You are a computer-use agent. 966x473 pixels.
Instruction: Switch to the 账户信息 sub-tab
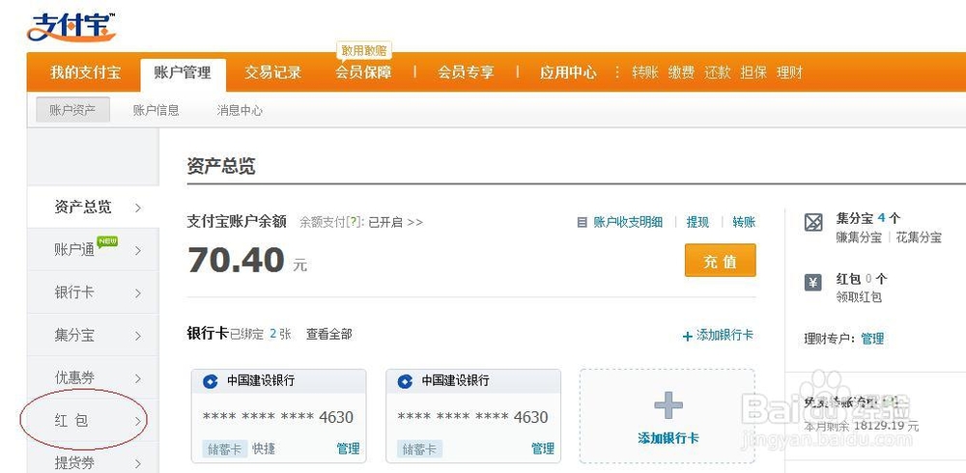[156, 110]
